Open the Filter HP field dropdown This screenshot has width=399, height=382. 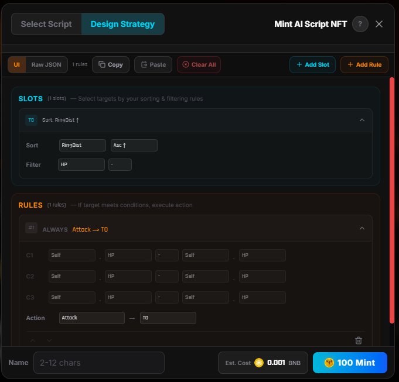coord(81,164)
